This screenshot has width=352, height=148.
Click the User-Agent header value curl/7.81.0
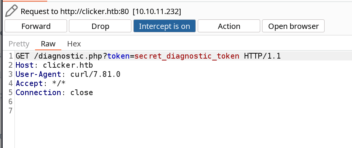pyautogui.click(x=95, y=74)
